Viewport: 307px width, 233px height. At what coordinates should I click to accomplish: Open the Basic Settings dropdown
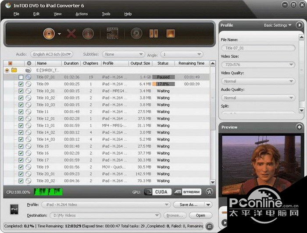tap(278, 25)
